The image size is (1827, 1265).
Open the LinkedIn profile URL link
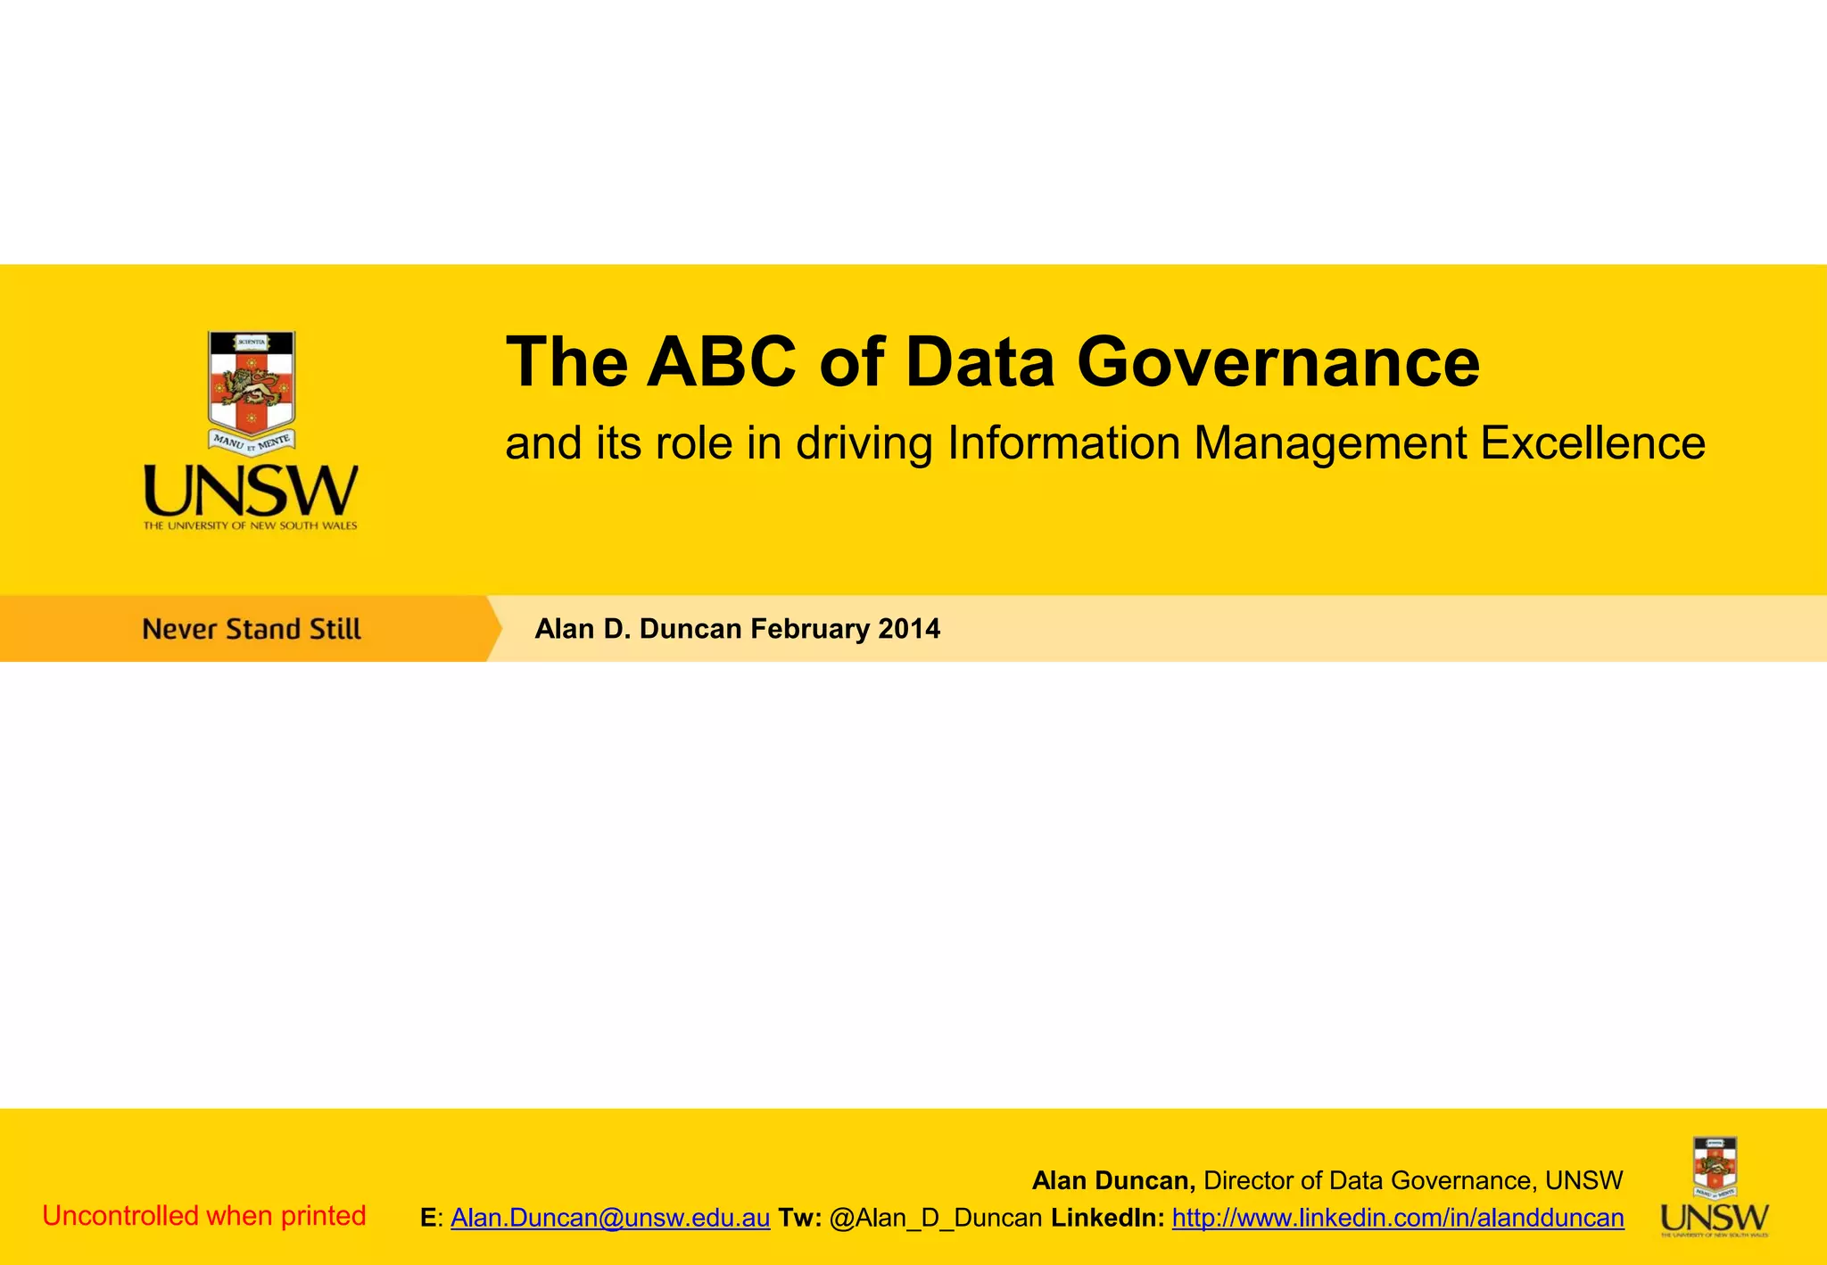click(1397, 1218)
